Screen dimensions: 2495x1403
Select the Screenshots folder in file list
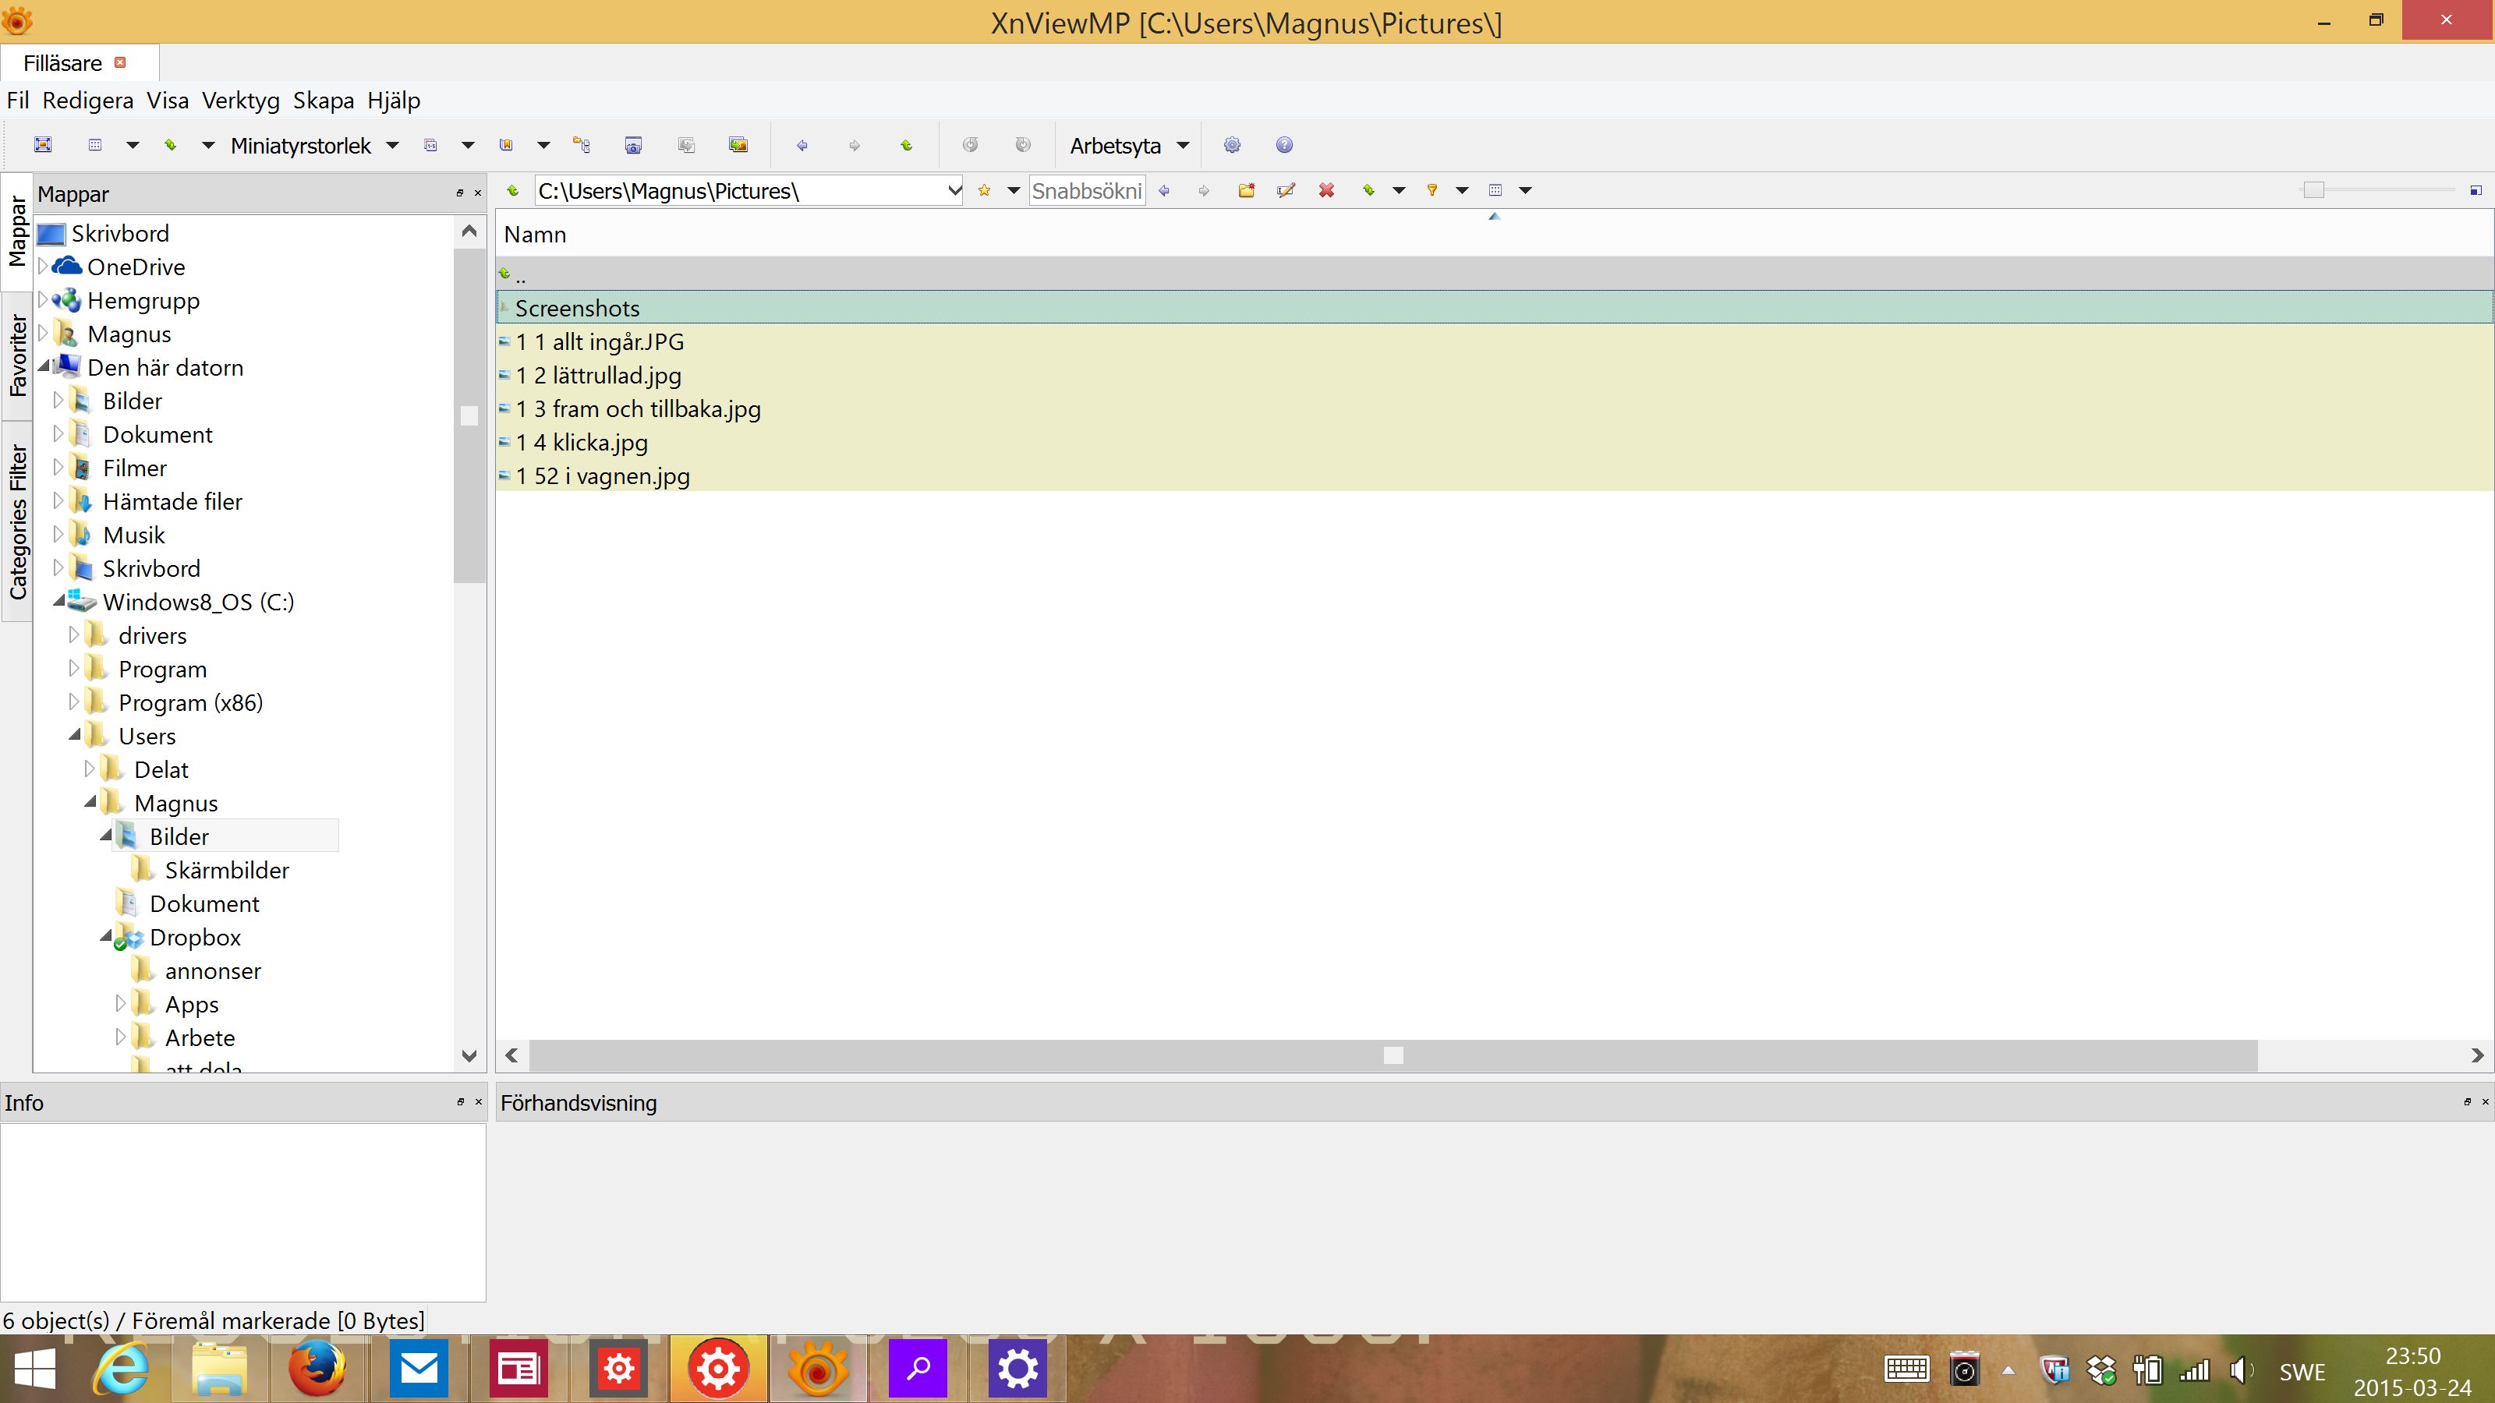click(577, 308)
